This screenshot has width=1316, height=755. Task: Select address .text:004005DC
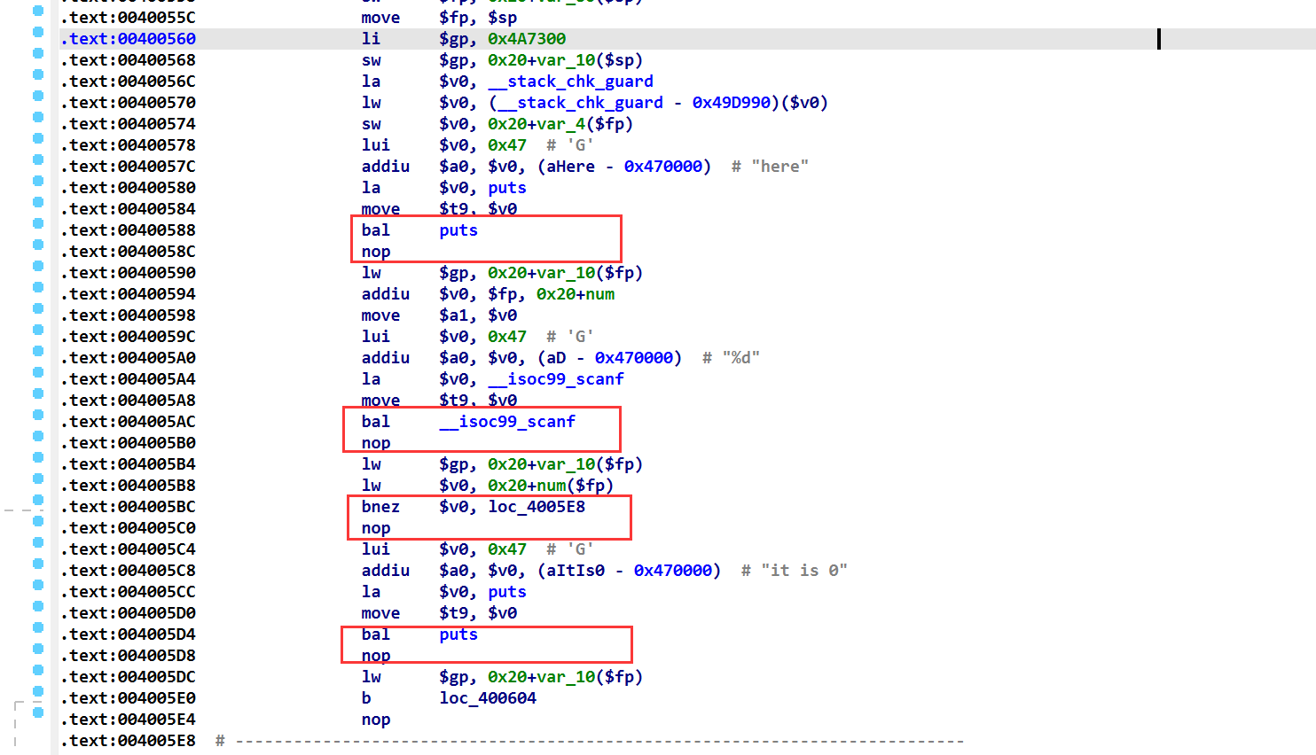128,677
